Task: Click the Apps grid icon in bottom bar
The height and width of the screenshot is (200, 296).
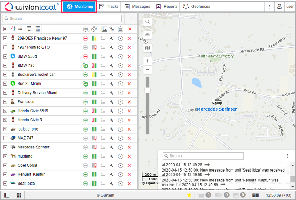Action: pyautogui.click(x=19, y=195)
